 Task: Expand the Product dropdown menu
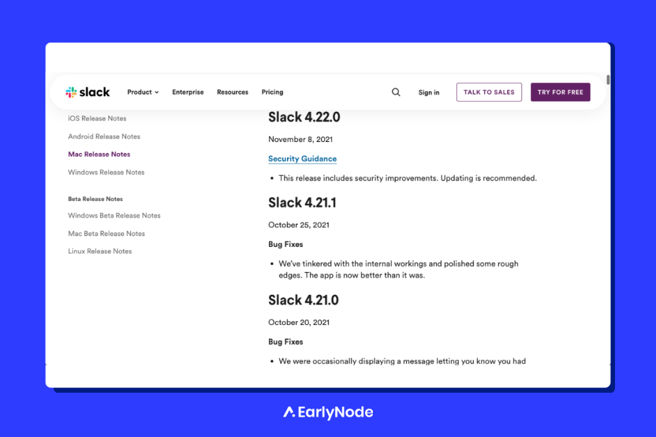pyautogui.click(x=143, y=92)
